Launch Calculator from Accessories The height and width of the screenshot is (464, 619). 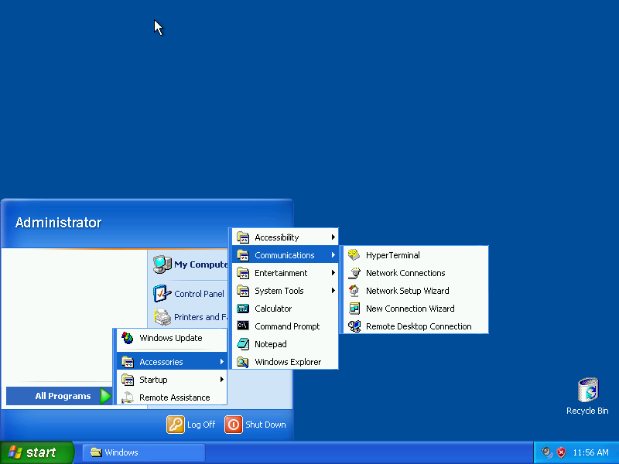point(285,309)
